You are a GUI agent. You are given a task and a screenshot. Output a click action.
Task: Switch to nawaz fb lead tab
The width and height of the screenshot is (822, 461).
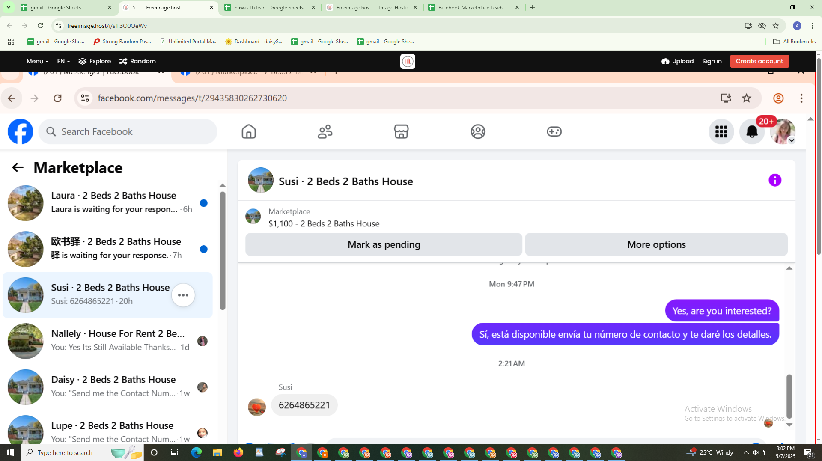click(270, 7)
